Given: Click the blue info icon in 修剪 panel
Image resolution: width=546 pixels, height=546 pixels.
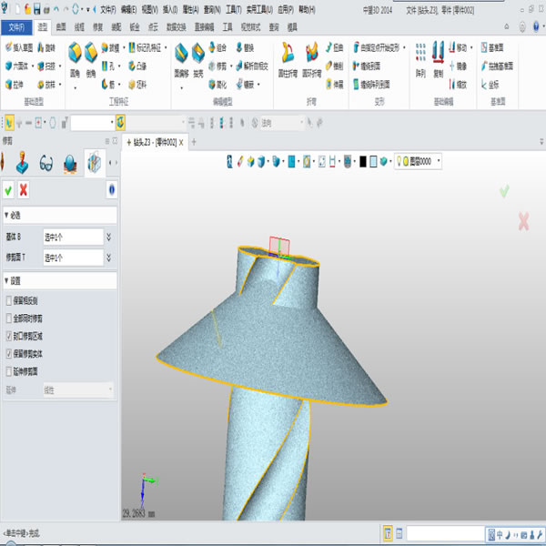Looking at the screenshot, I should pyautogui.click(x=111, y=189).
